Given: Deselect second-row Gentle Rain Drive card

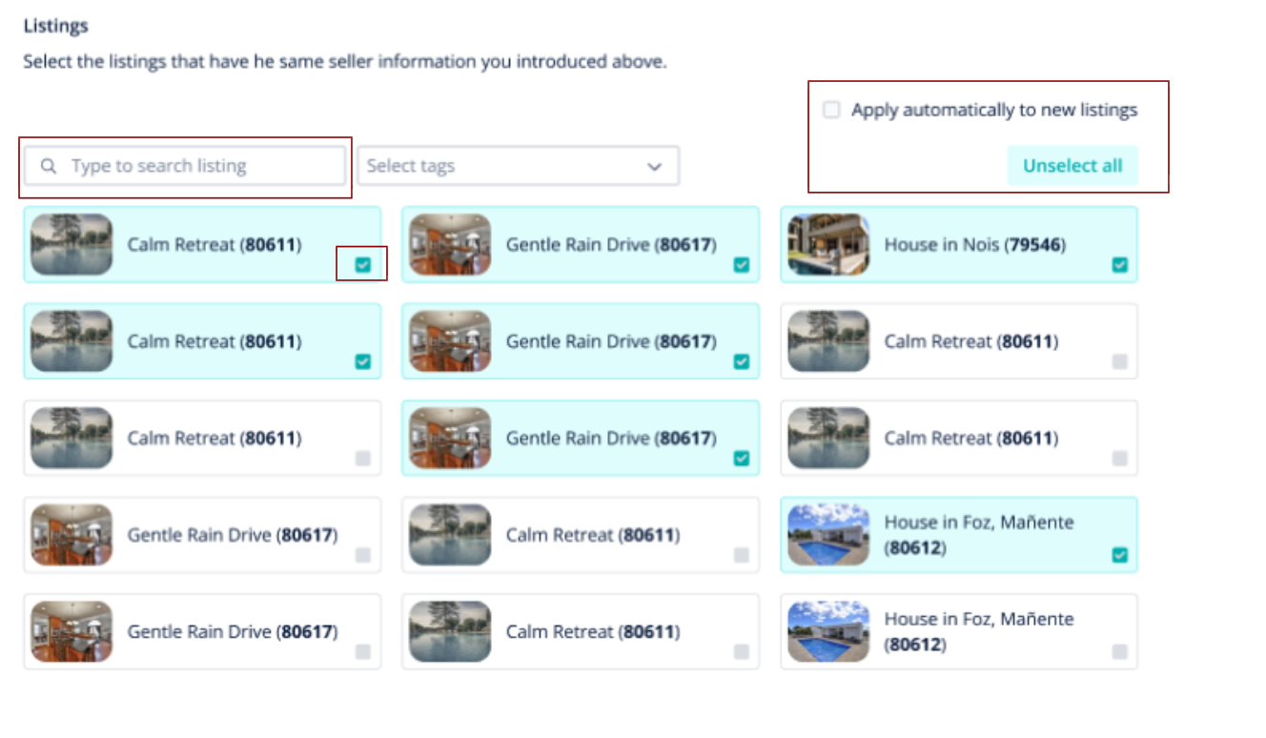Looking at the screenshot, I should pos(581,341).
